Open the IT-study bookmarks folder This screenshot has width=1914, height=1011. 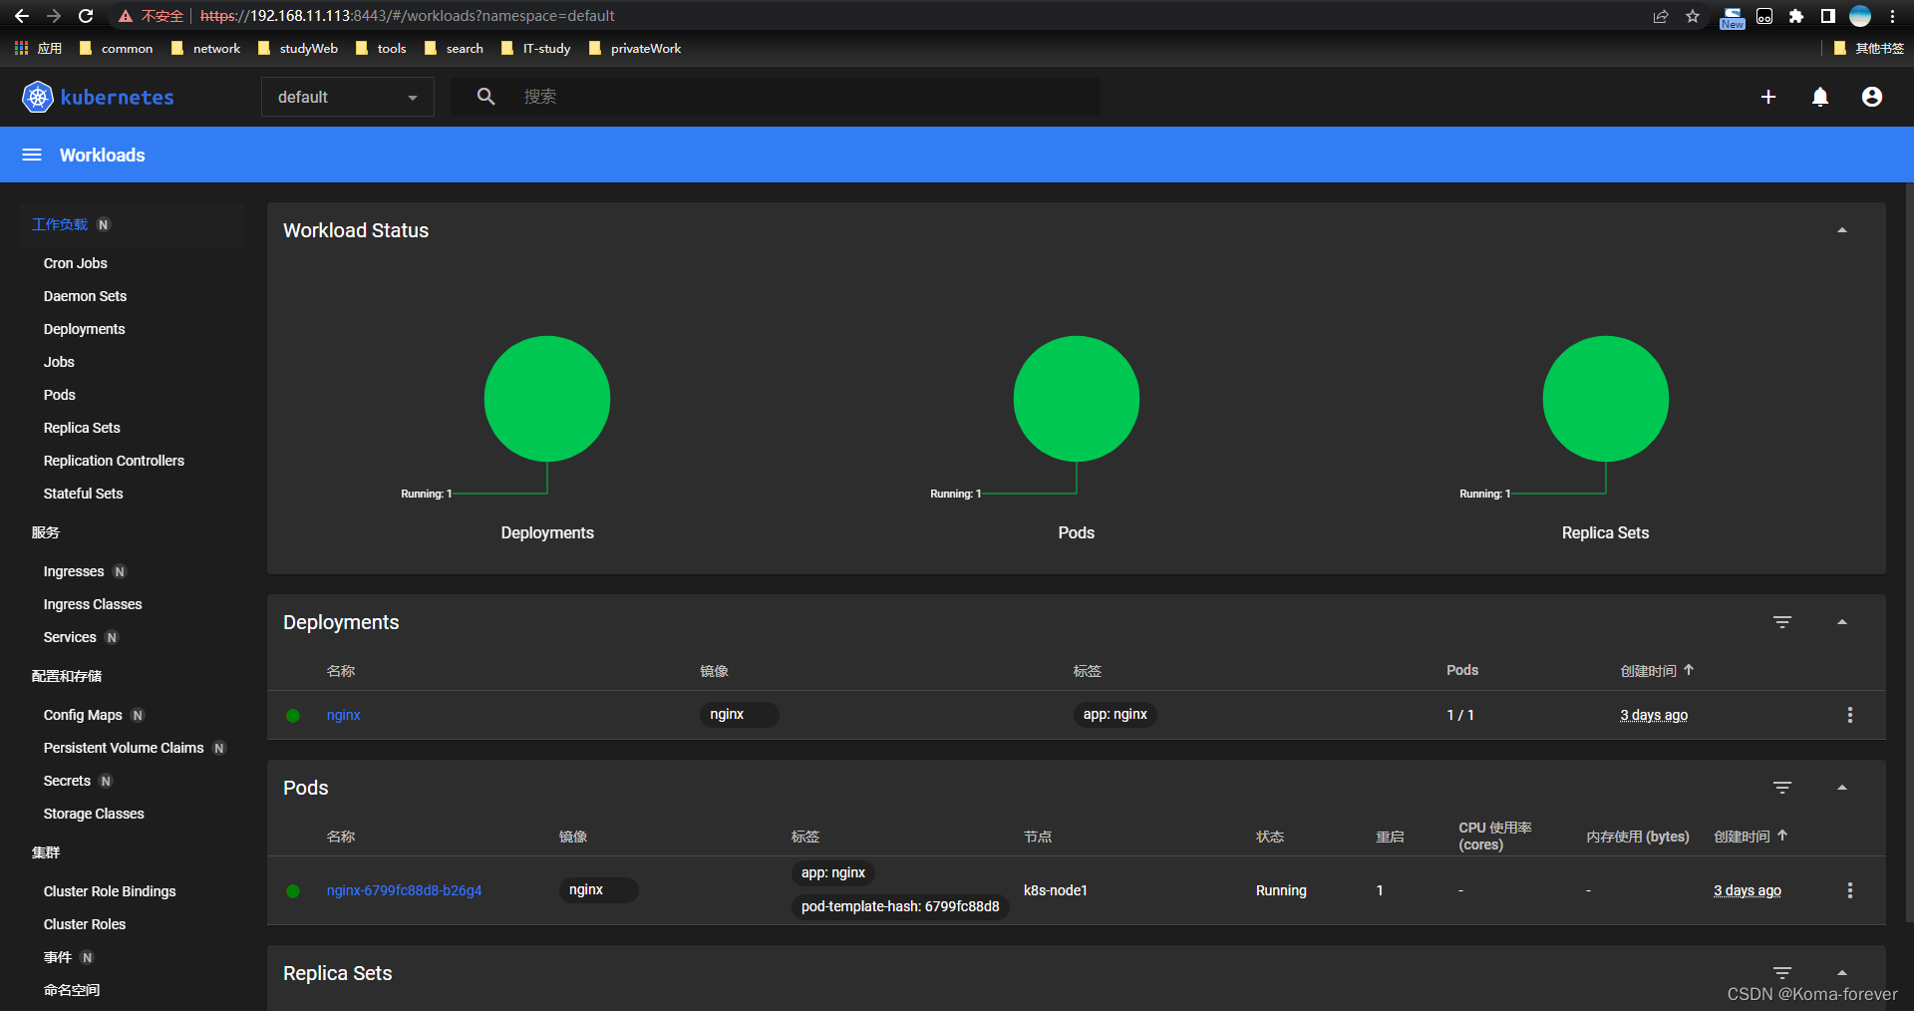tap(535, 48)
